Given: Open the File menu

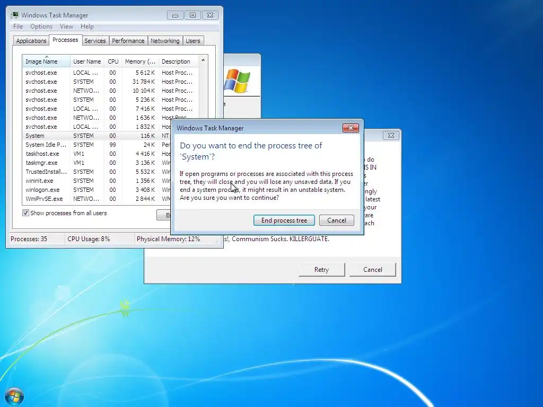Looking at the screenshot, I should [18, 26].
